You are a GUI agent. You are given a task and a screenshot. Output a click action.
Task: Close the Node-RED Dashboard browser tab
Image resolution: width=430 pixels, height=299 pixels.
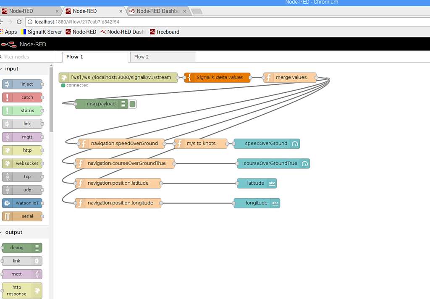[x=185, y=11]
